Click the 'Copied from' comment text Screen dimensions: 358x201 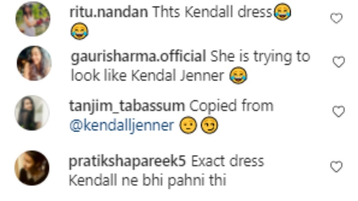(231, 106)
